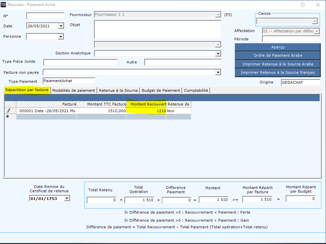Click the Aperçu button

pos(278,47)
